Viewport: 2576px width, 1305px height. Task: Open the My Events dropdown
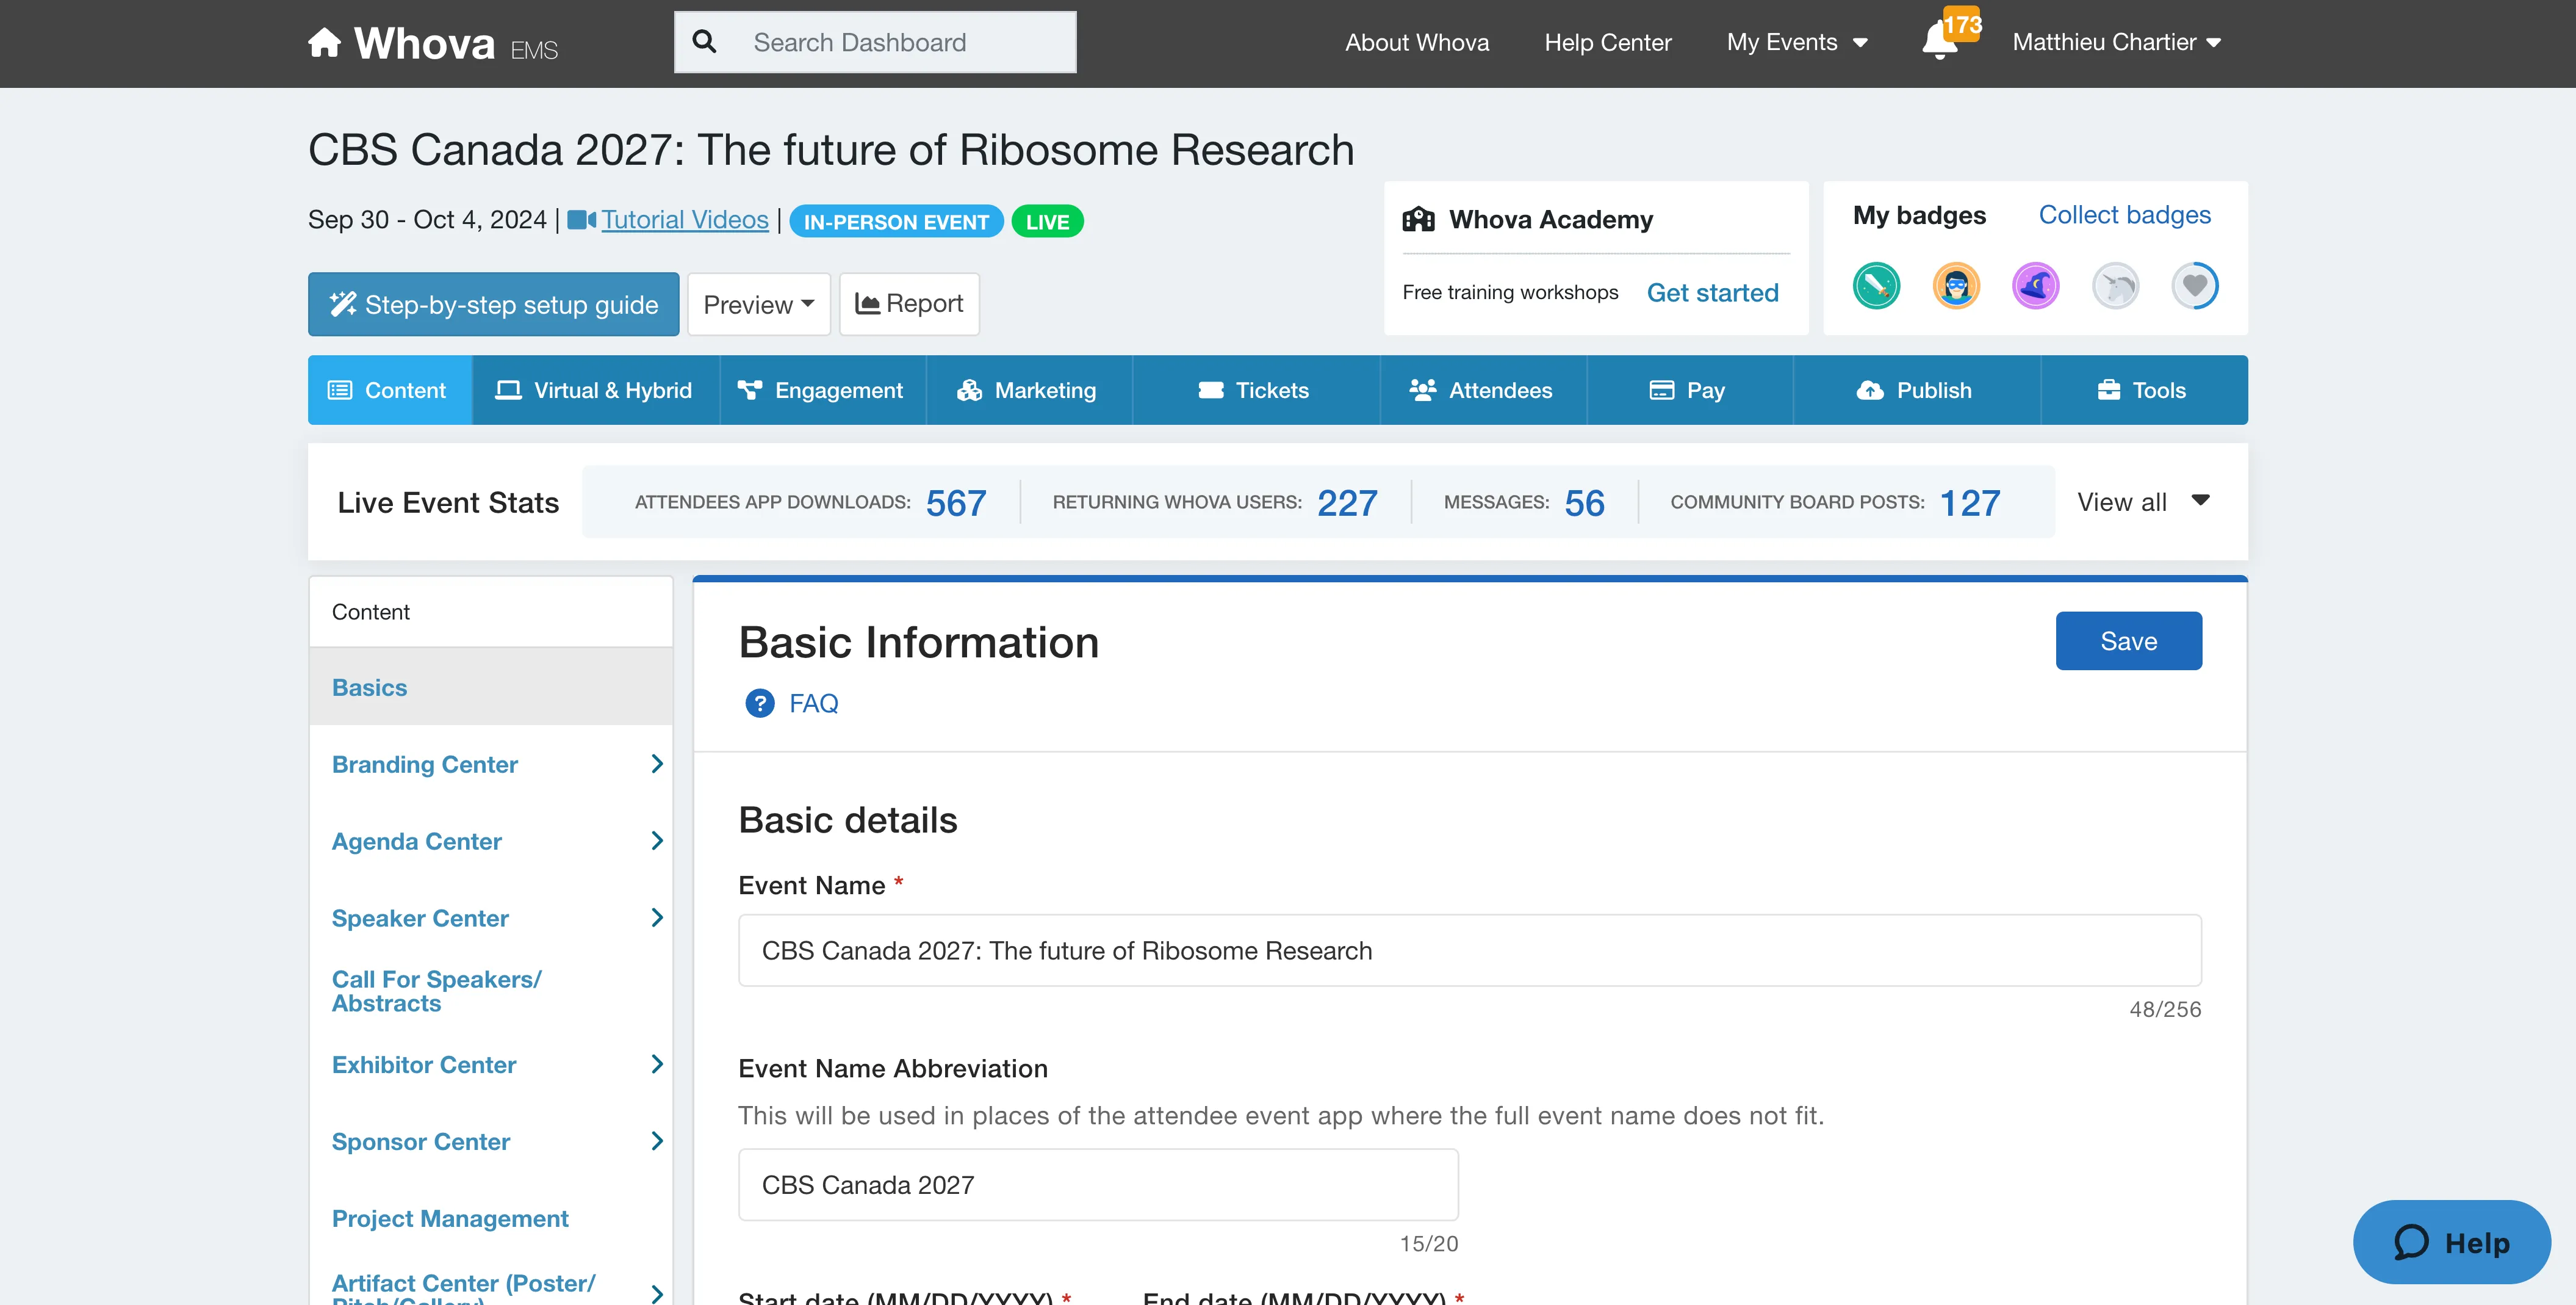click(x=1797, y=42)
